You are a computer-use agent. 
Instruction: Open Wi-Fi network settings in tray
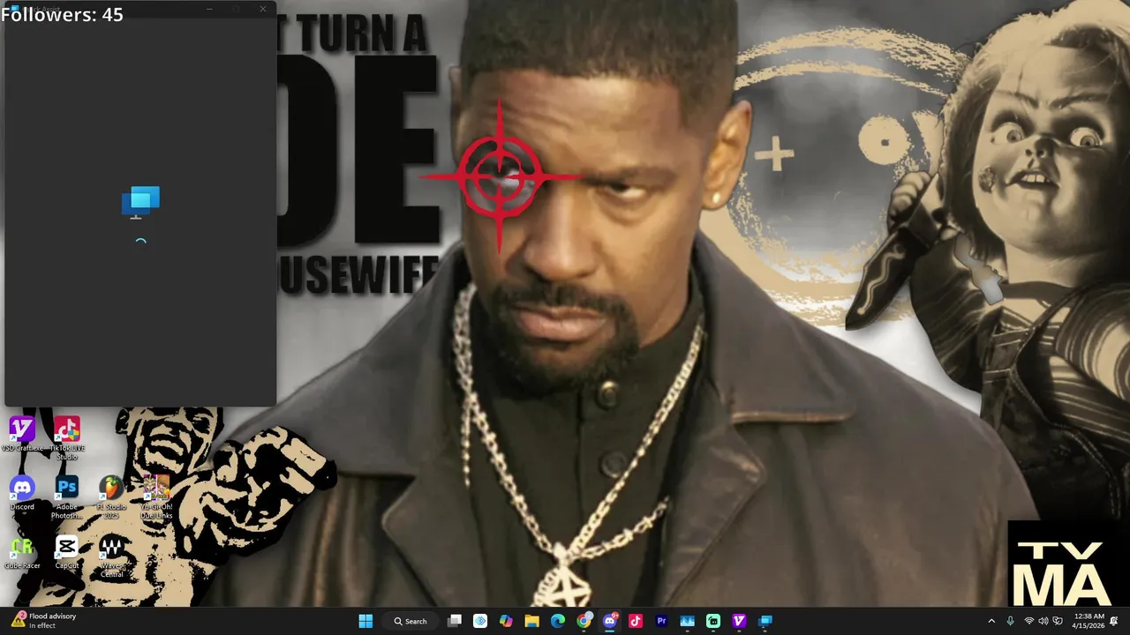click(1029, 621)
